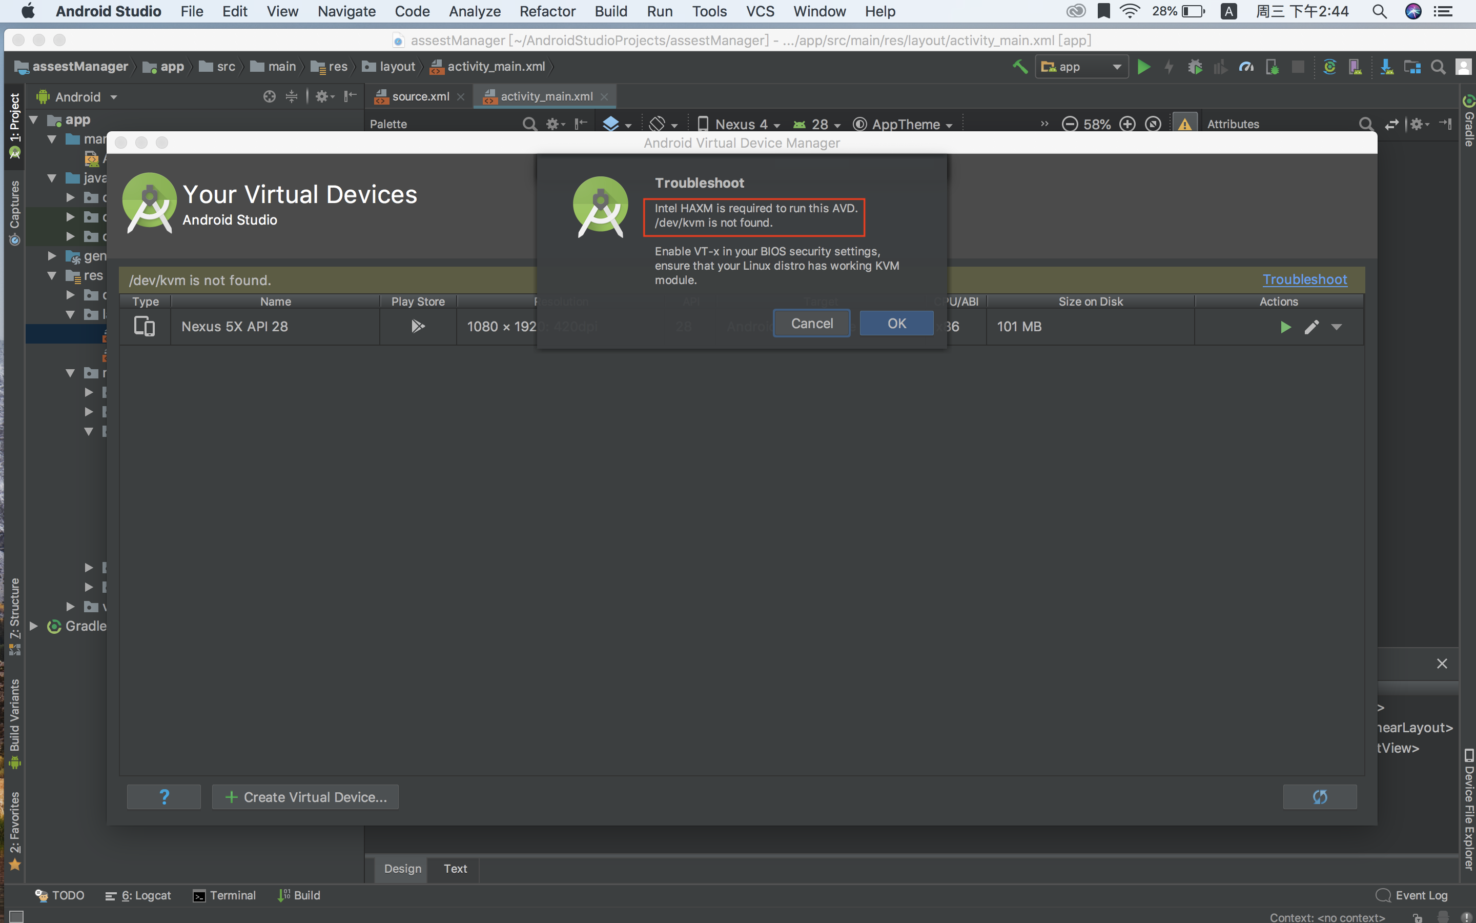This screenshot has width=1476, height=923.
Task: Click the Size on Disk column header
Action: 1091,302
